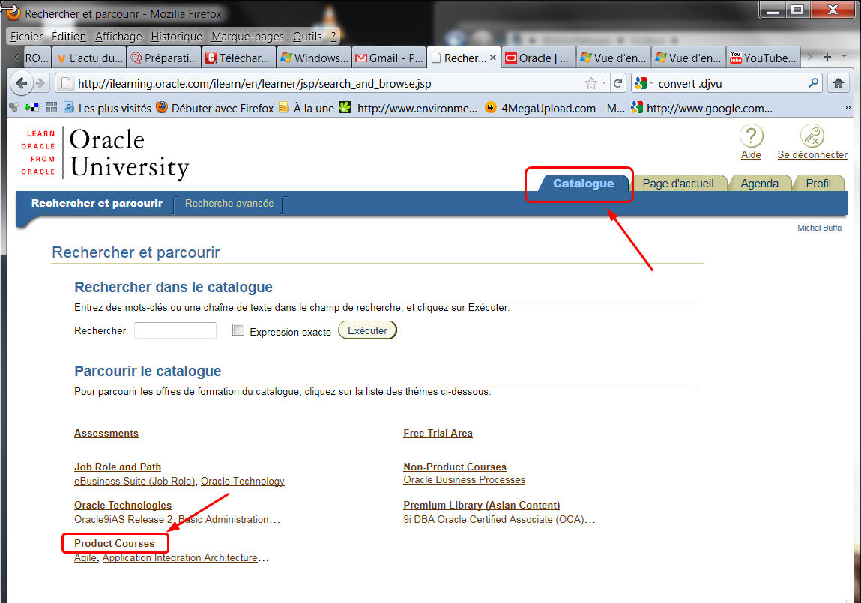Image resolution: width=861 pixels, height=603 pixels.
Task: Open À la une feed bookmark
Action: point(306,108)
